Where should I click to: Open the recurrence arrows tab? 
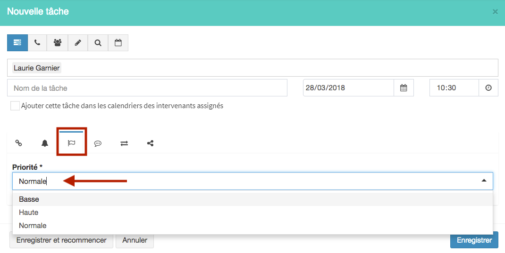(124, 143)
